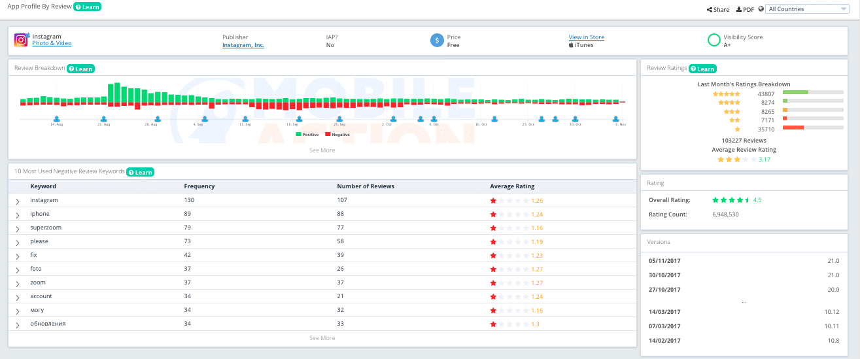Click version marker icon above 30. Oct
Viewport: 860px width, 359px height.
coord(576,119)
